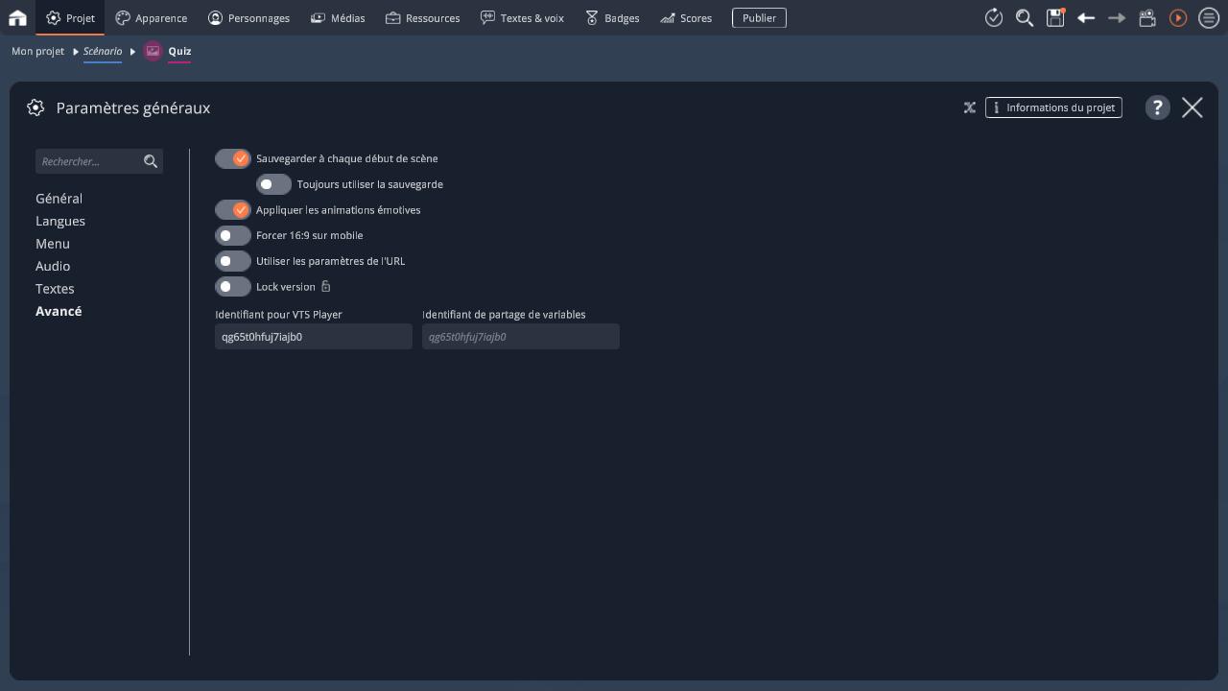The image size is (1228, 691).
Task: Select Général settings section
Action: coord(59,198)
